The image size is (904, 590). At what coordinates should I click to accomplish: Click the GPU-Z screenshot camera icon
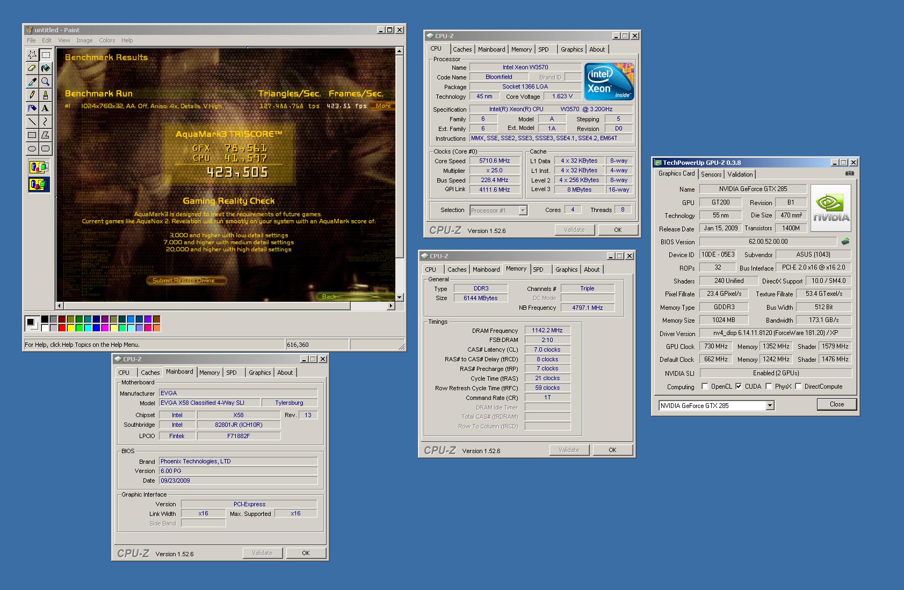point(849,173)
